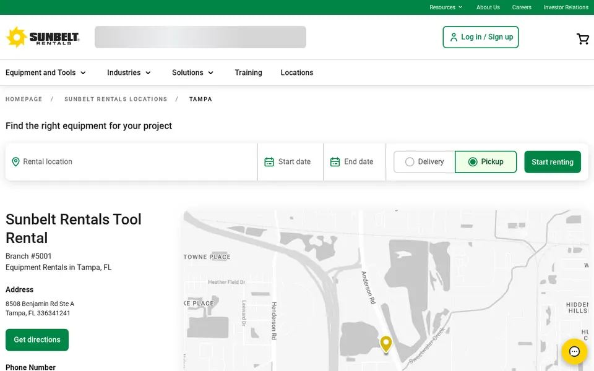This screenshot has width=594, height=371.
Task: Expand the Equipment and Tools menu
Action: point(46,73)
